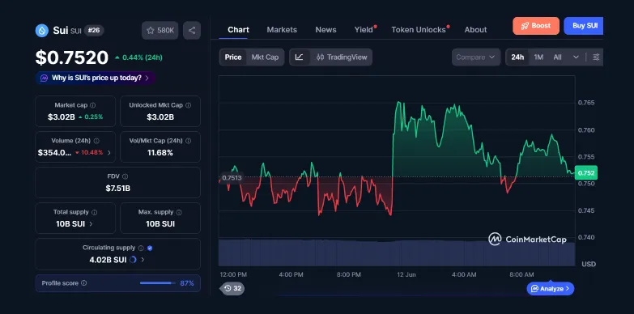
Task: Click the Total supply info icon
Action: pos(94,212)
